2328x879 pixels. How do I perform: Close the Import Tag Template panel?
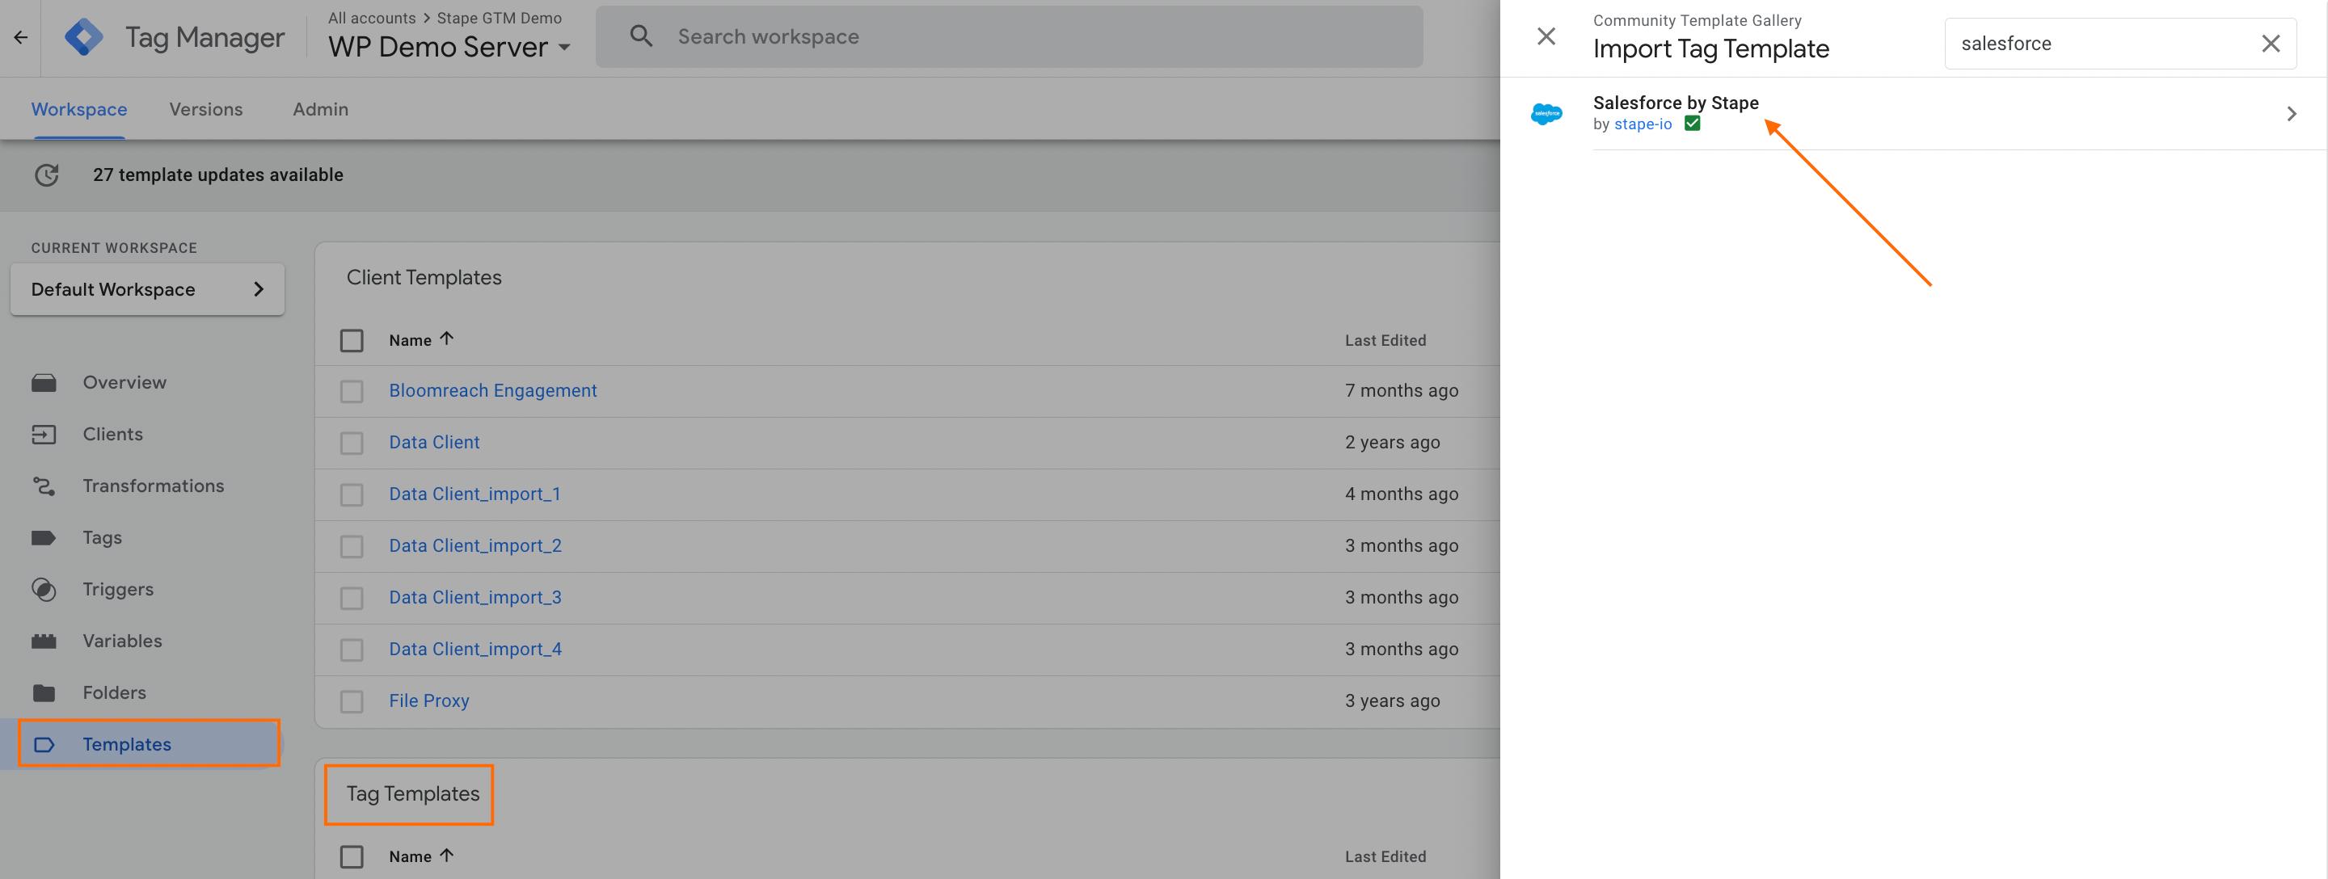coord(1546,36)
